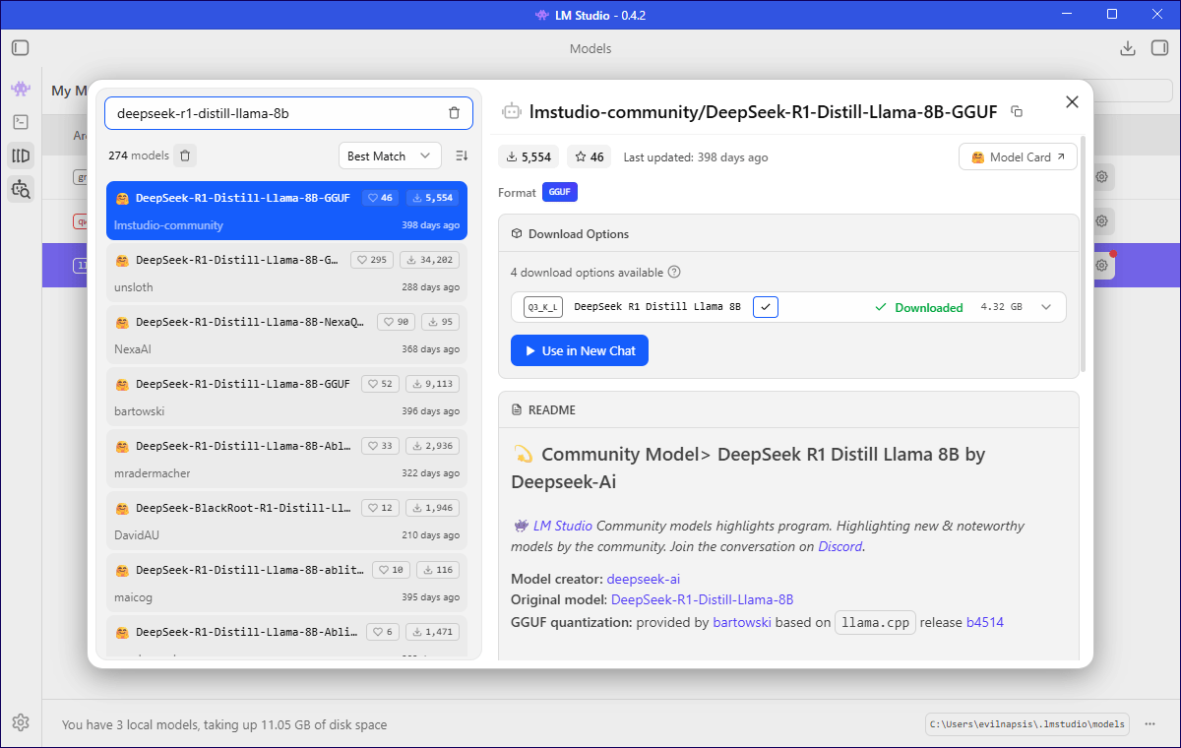Select the lmstudio-community DeepSeek-R1-Distill-Llama-8B-GGUF result

(x=286, y=211)
